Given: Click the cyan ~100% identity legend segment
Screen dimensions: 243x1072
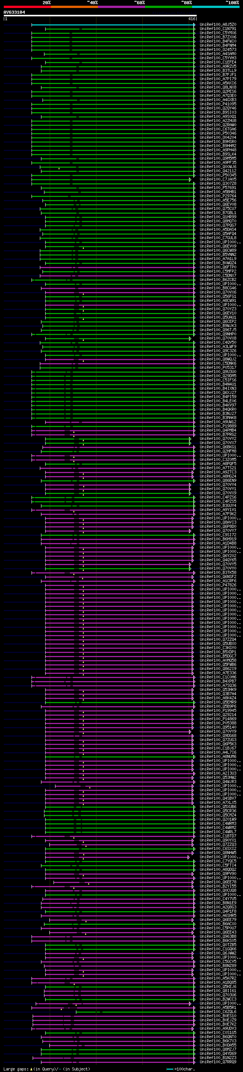Looking at the screenshot, I should tap(216, 7).
